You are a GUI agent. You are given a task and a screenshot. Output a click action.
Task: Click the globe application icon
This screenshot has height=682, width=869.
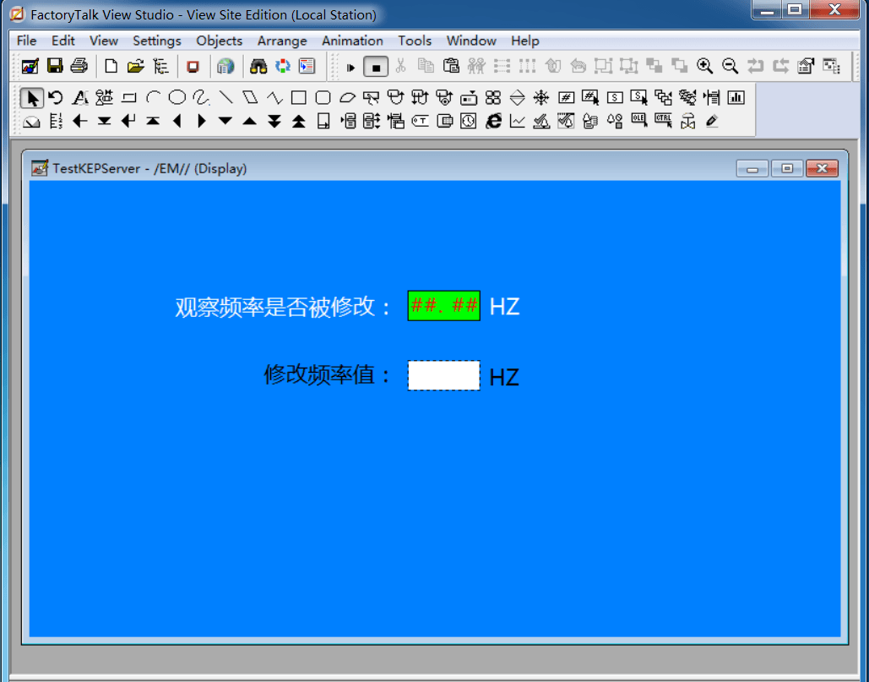[x=225, y=67]
